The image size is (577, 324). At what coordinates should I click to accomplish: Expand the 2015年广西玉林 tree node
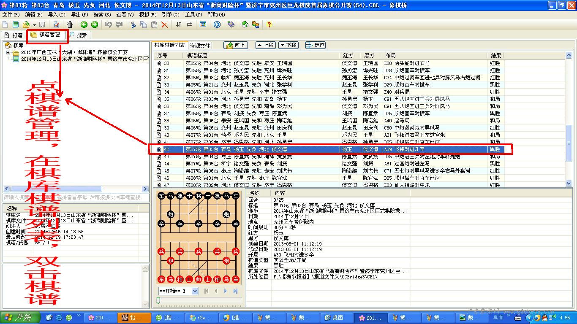(x=8, y=52)
